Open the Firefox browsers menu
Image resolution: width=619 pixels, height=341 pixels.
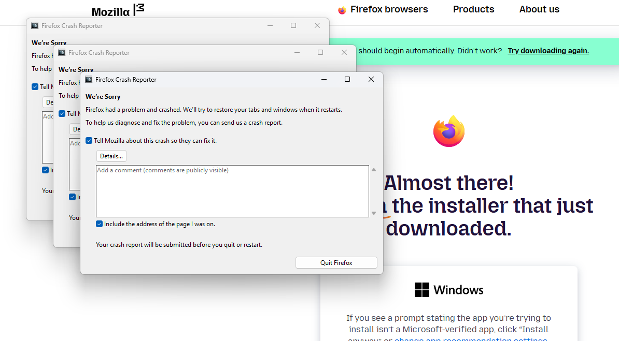pyautogui.click(x=389, y=9)
